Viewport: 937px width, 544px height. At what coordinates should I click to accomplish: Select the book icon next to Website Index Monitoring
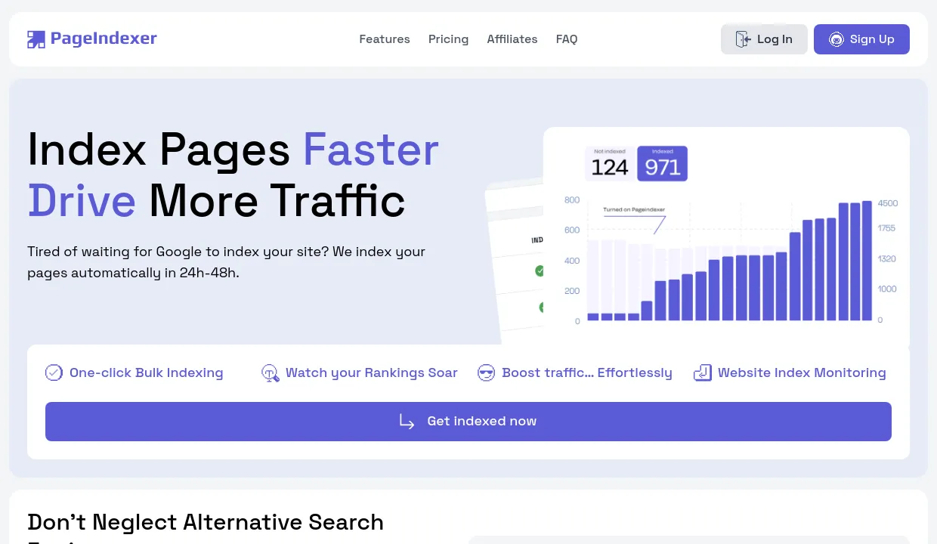coord(702,372)
